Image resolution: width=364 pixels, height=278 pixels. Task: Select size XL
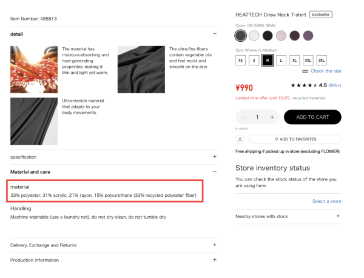pyautogui.click(x=295, y=60)
